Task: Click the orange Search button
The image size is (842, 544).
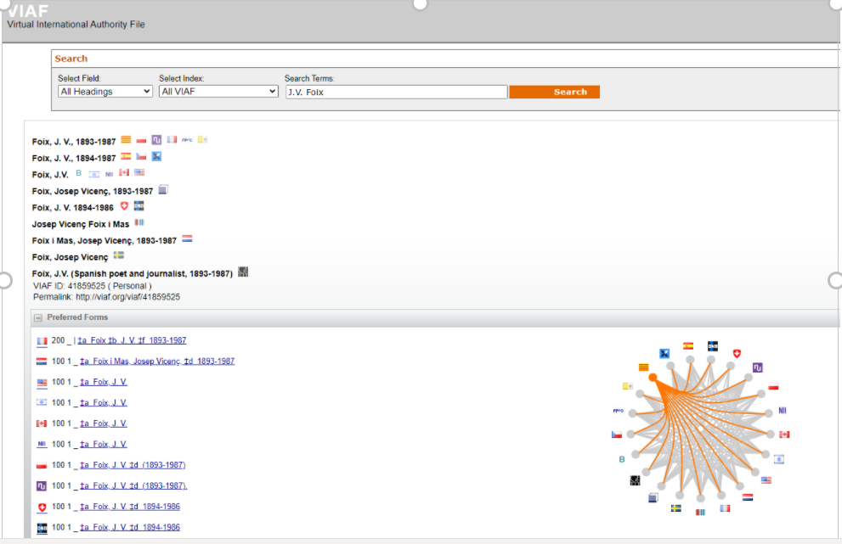Action: coord(554,93)
